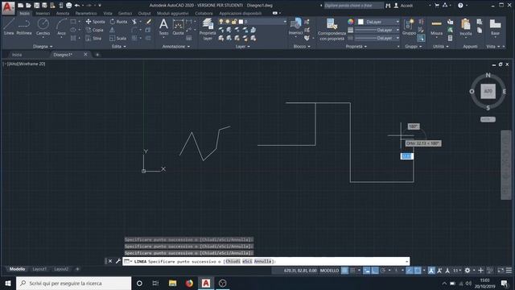Image resolution: width=515 pixels, height=290 pixels.
Task: Toggle MODELLO model space button
Action: click(329, 271)
